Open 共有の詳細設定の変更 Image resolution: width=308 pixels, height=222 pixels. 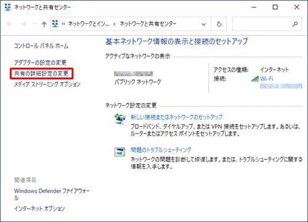(41, 73)
